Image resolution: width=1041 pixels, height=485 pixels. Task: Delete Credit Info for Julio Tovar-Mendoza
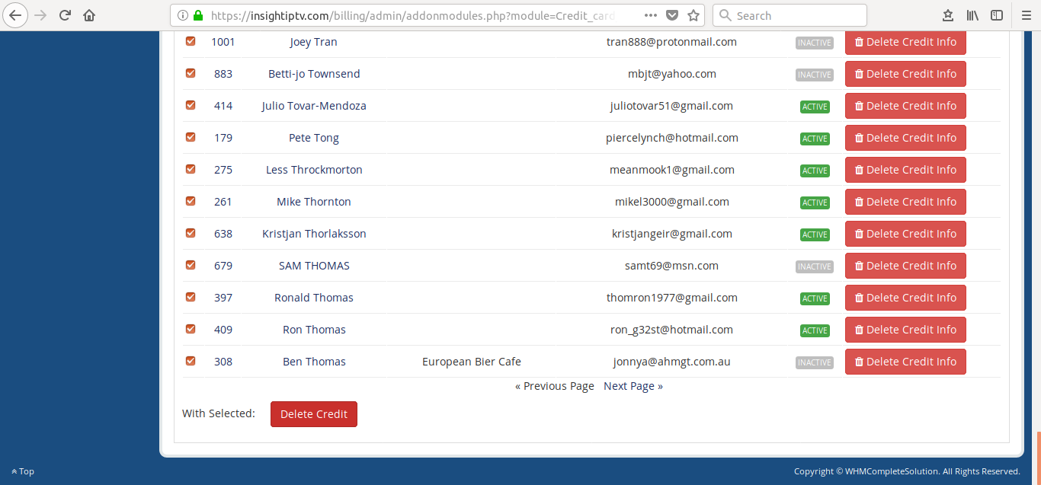point(905,106)
